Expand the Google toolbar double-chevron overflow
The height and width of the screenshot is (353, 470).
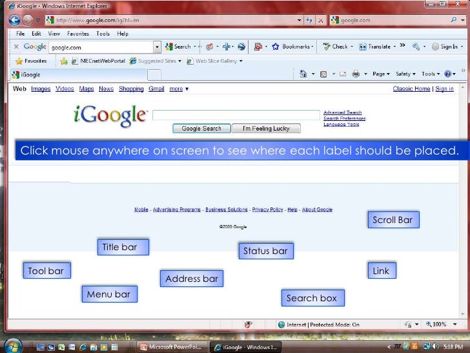pyautogui.click(x=403, y=45)
